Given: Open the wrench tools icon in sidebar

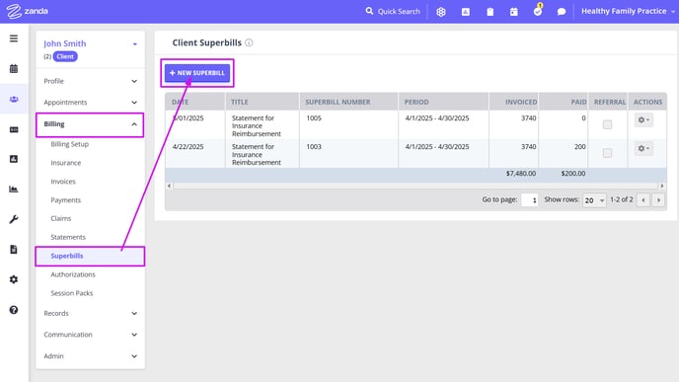Looking at the screenshot, I should [14, 219].
